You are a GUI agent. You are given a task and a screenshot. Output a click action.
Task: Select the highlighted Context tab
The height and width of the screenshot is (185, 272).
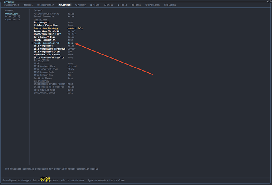point(65,5)
